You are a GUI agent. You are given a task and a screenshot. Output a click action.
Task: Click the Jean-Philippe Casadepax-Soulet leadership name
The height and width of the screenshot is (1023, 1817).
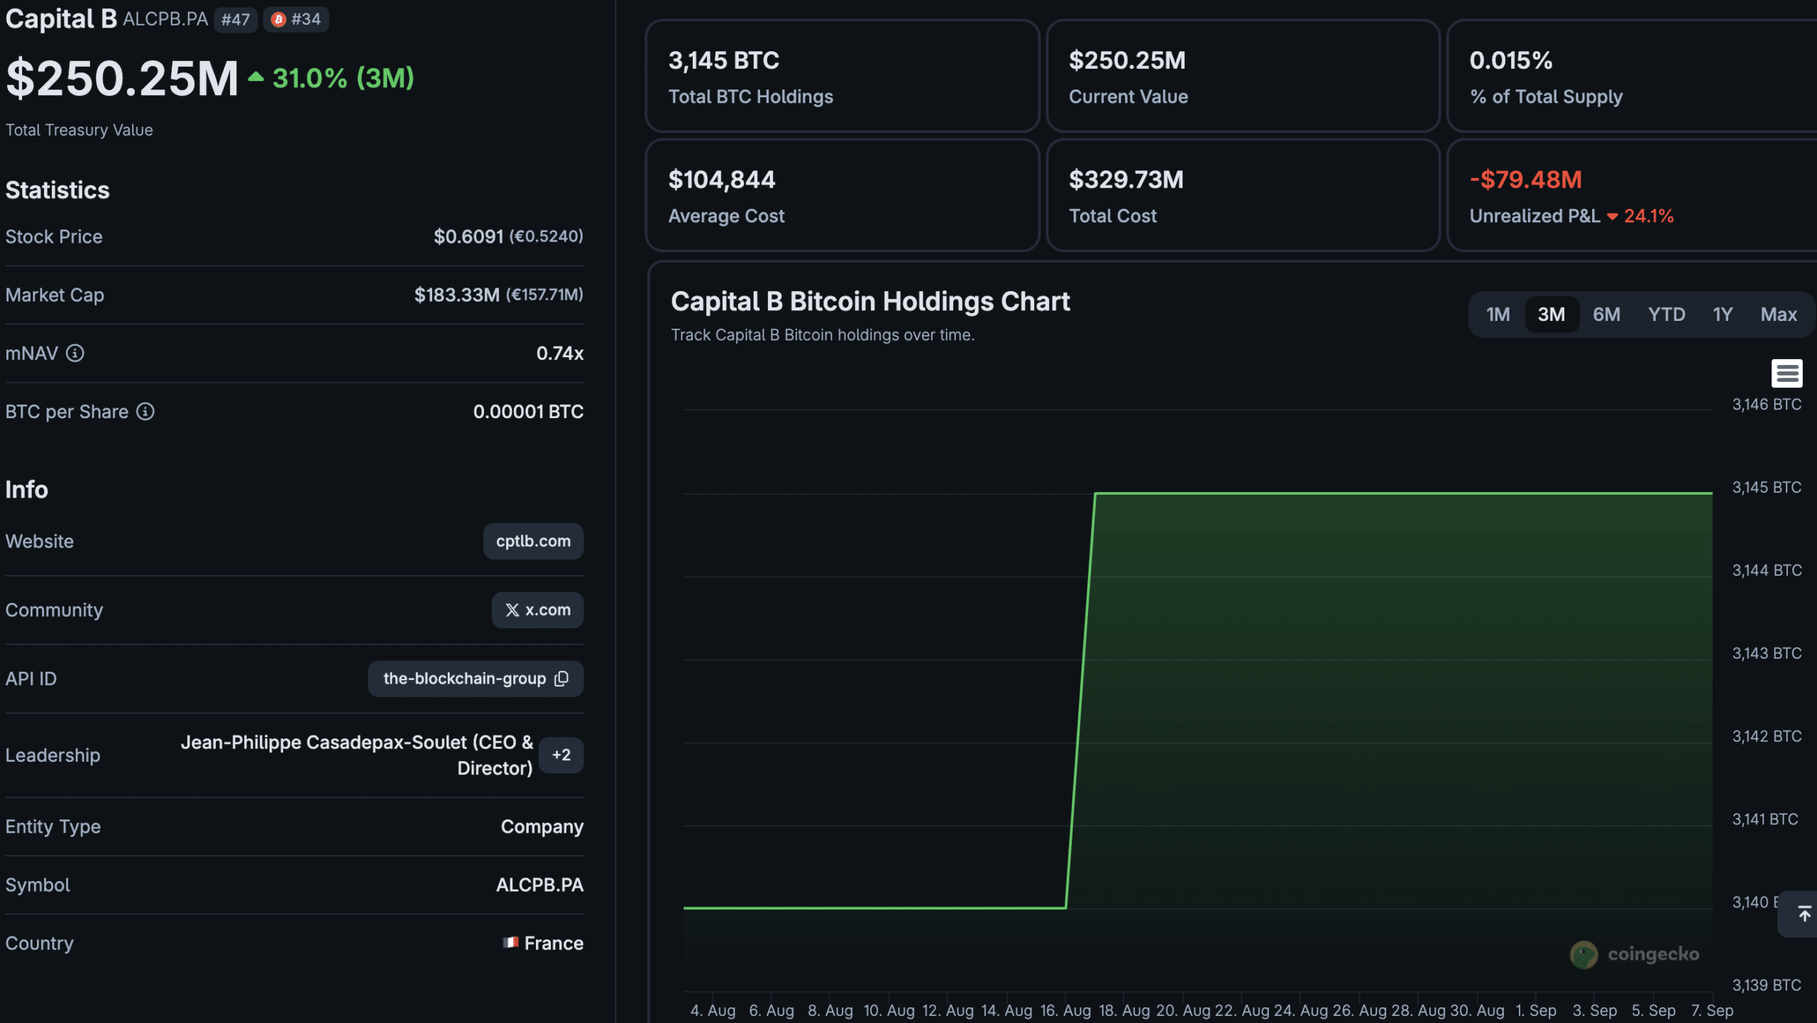point(357,755)
